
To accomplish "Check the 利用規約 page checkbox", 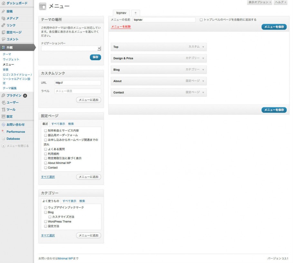I will click(45, 154).
